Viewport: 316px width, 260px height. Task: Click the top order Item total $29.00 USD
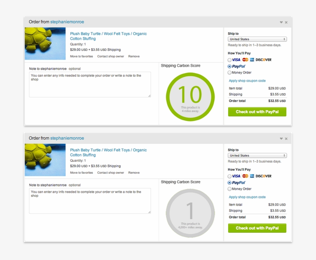tap(277, 88)
